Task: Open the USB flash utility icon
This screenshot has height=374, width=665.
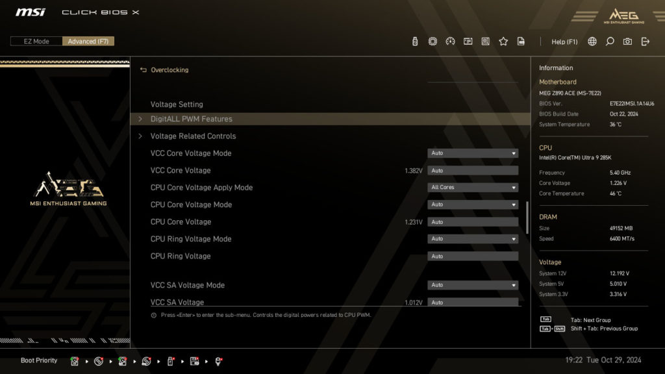Action: point(415,41)
